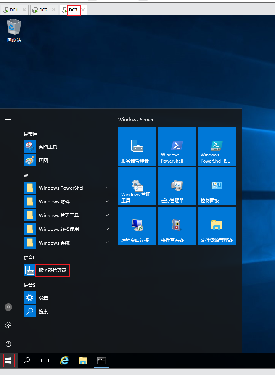Expand the Windows 系统 folder chevron
275x375 pixels.
[108, 243]
